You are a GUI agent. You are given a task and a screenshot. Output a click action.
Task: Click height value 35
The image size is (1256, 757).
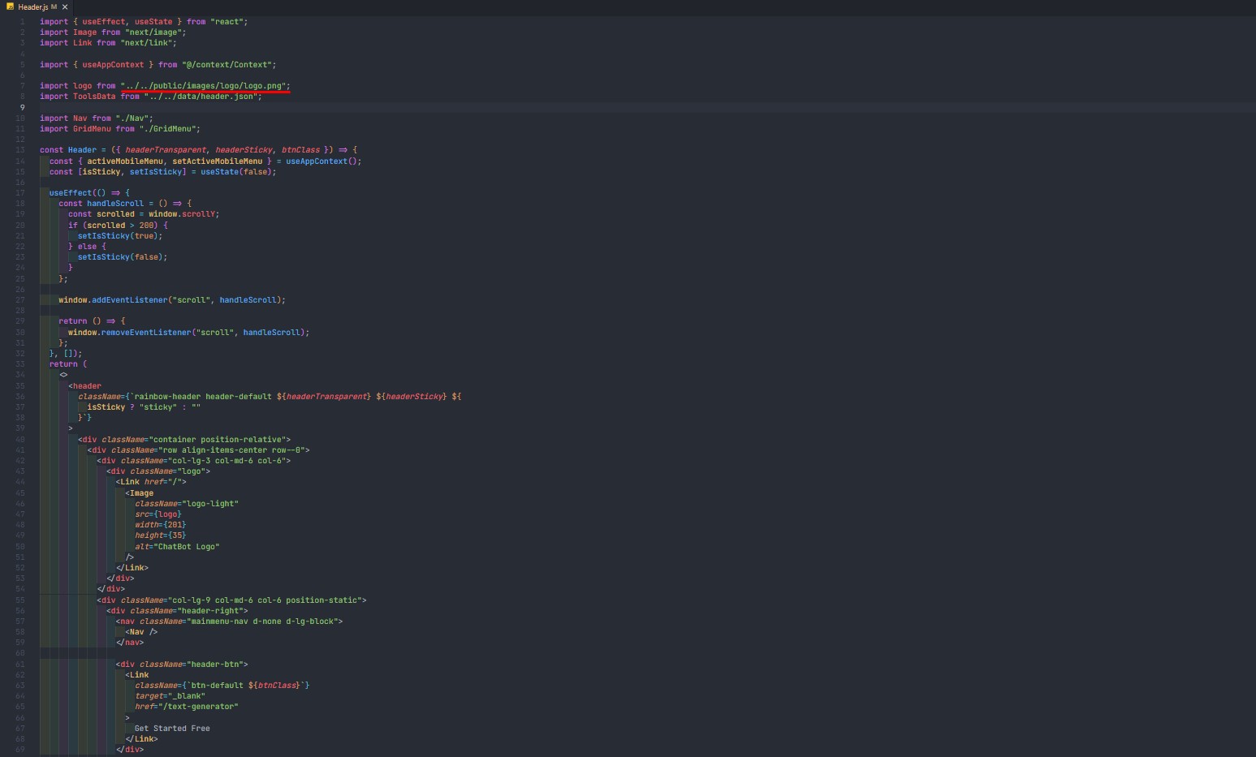click(x=176, y=535)
